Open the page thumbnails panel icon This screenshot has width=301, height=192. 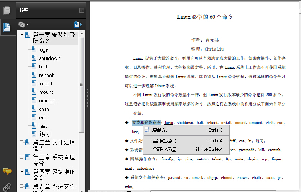click(7, 10)
